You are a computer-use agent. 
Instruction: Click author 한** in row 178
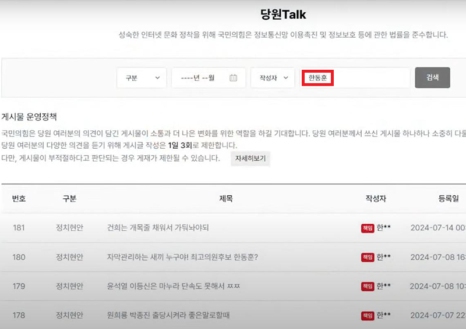[384, 315]
